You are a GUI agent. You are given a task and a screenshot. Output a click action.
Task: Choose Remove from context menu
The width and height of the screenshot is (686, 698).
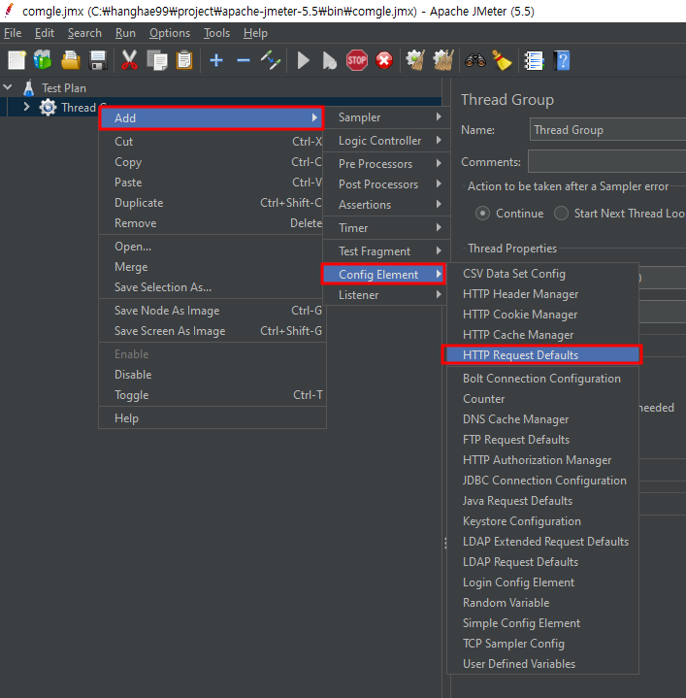[212, 223]
